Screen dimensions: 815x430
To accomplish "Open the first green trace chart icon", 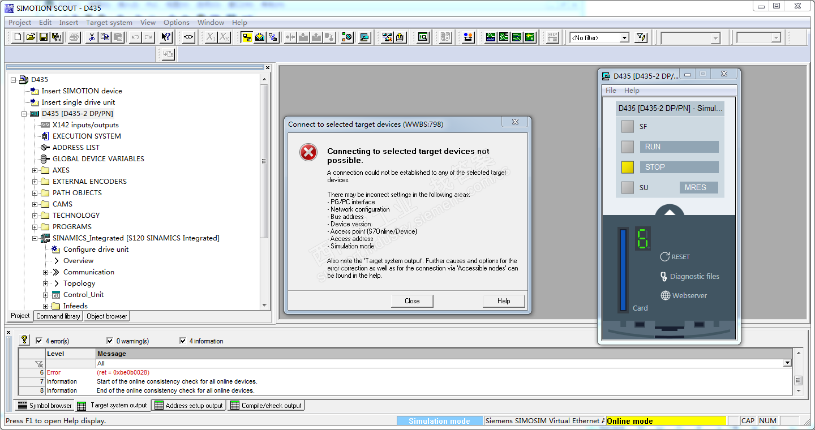I will [x=491, y=37].
